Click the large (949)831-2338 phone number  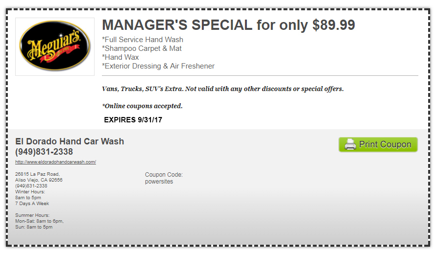pos(44,152)
